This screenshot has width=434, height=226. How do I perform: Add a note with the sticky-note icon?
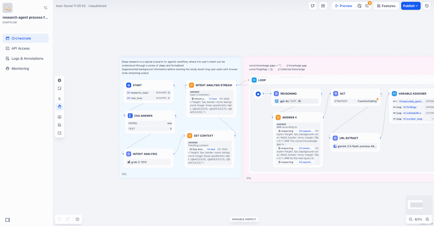pyautogui.click(x=59, y=88)
